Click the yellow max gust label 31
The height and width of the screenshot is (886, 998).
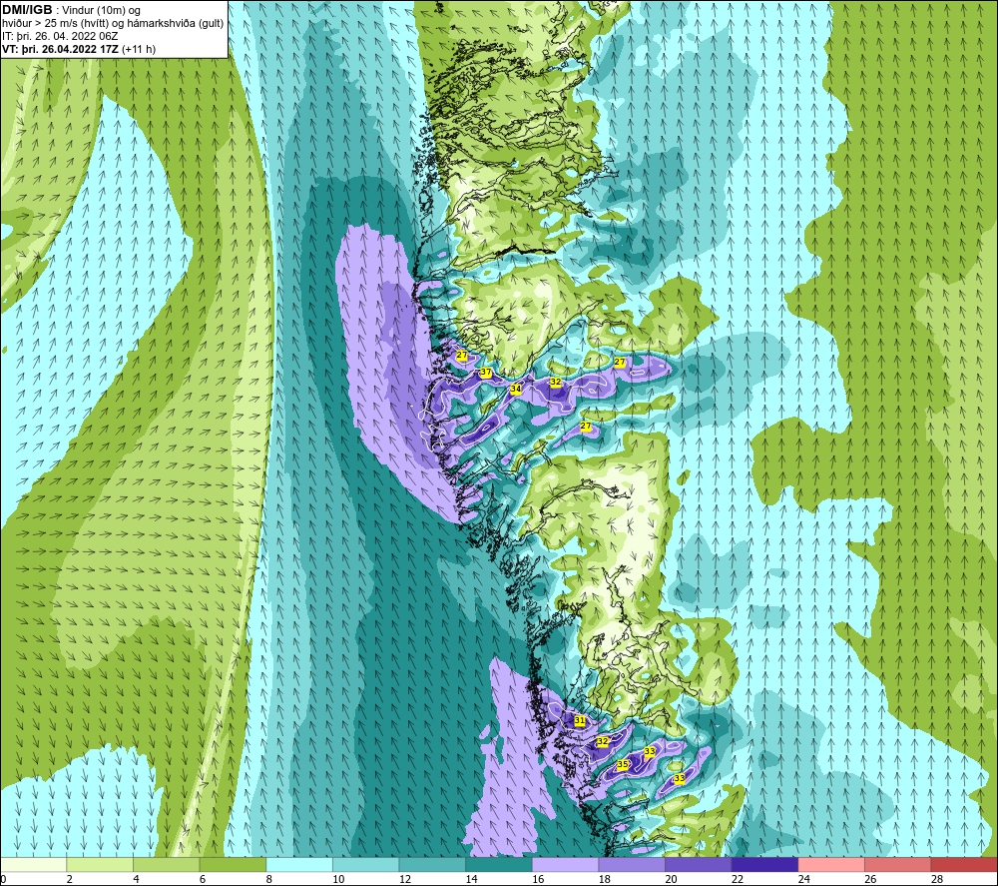click(579, 720)
